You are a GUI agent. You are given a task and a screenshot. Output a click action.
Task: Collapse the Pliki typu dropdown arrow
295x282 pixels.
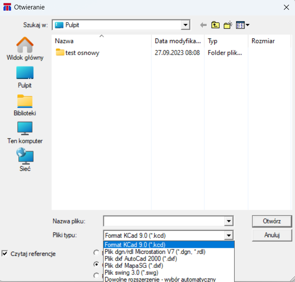pos(229,235)
